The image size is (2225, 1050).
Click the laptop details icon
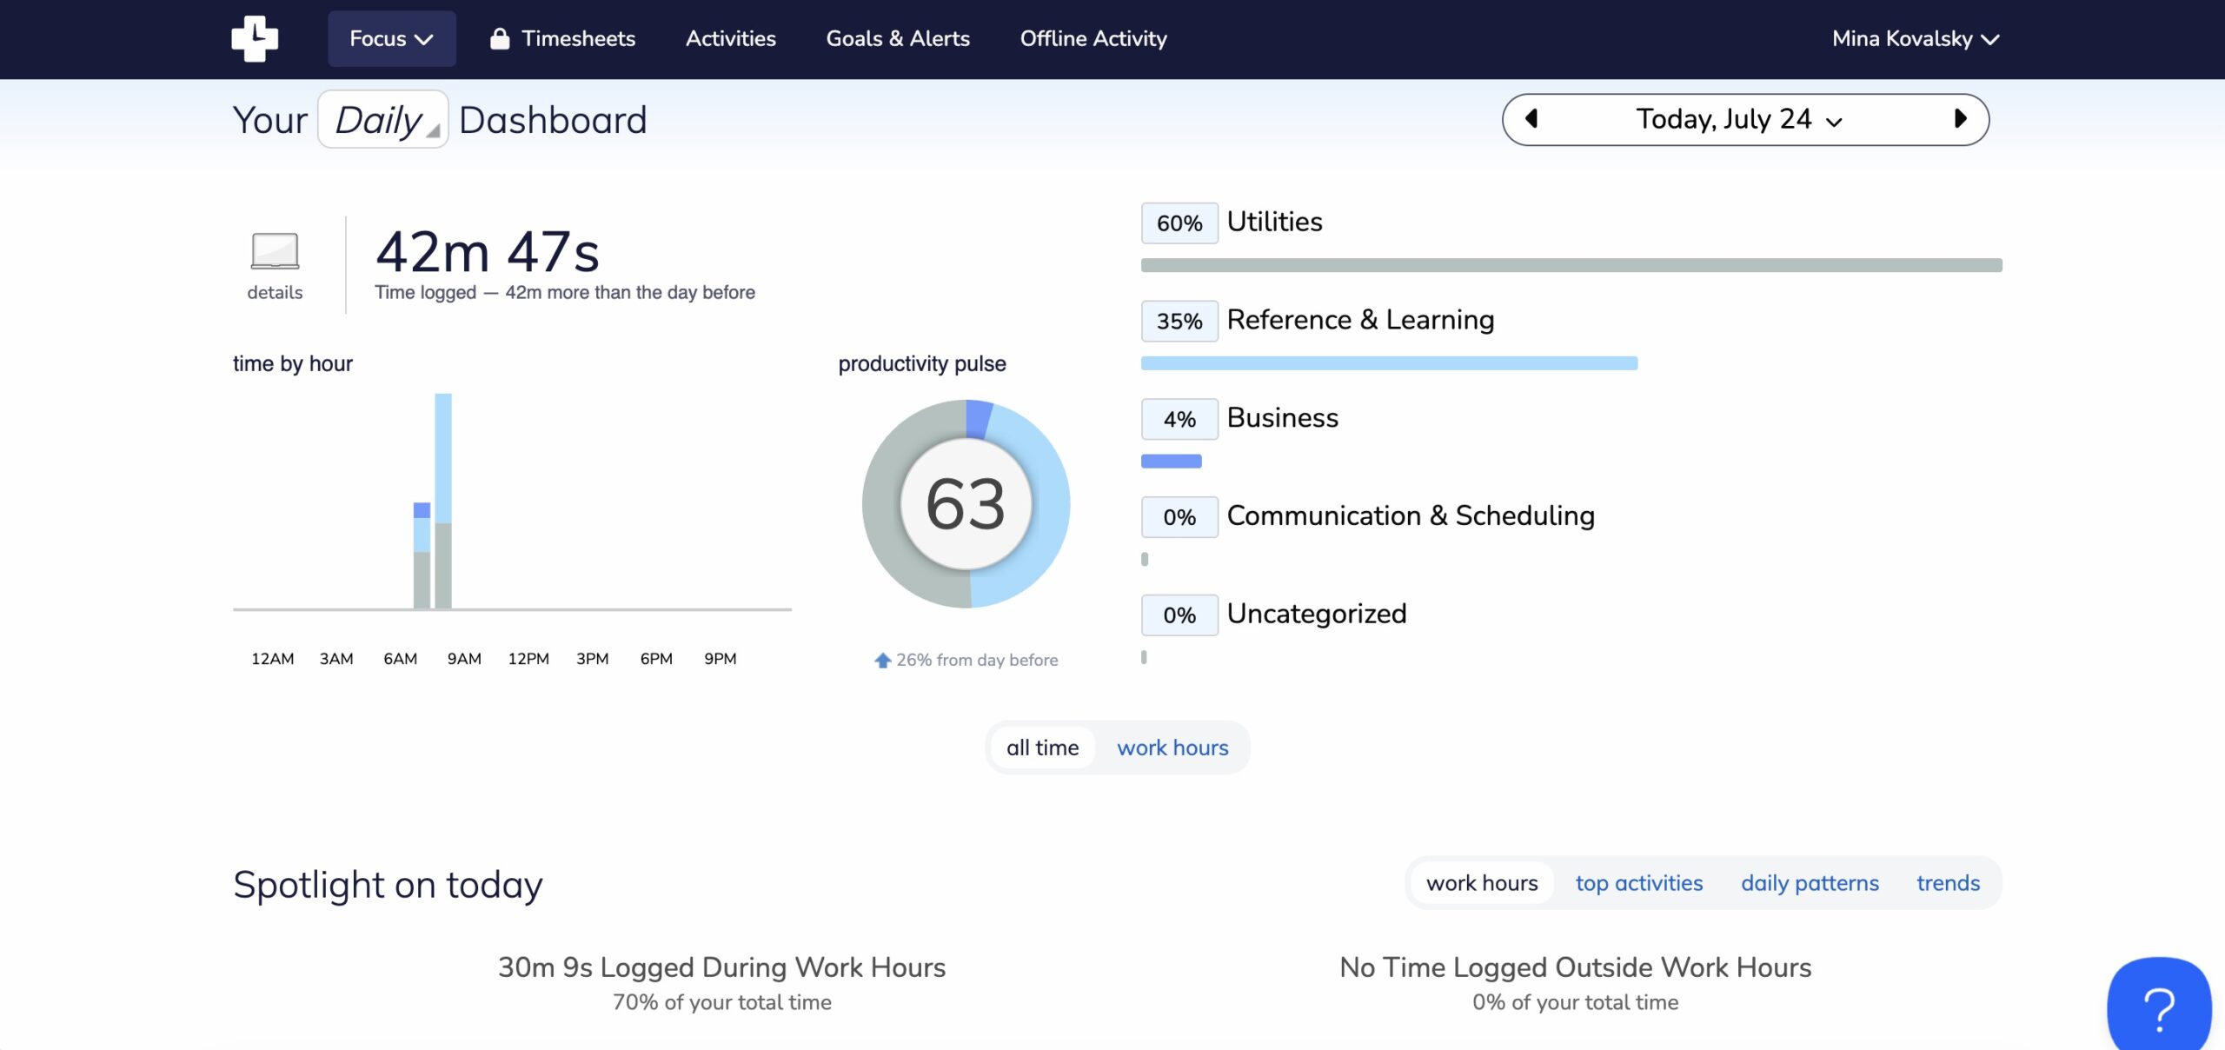click(x=275, y=251)
